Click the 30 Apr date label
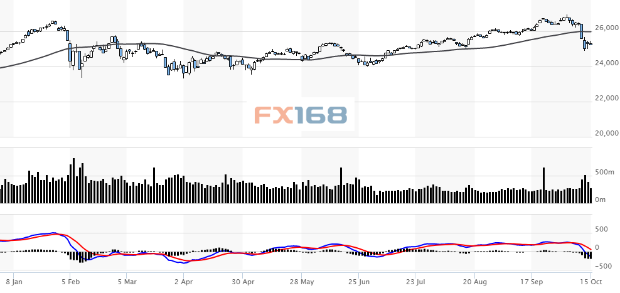Viewport: 620px width, 293px height. coord(242,282)
